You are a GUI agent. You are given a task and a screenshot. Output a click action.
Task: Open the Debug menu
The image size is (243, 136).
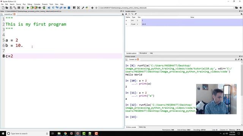tap(30, 4)
